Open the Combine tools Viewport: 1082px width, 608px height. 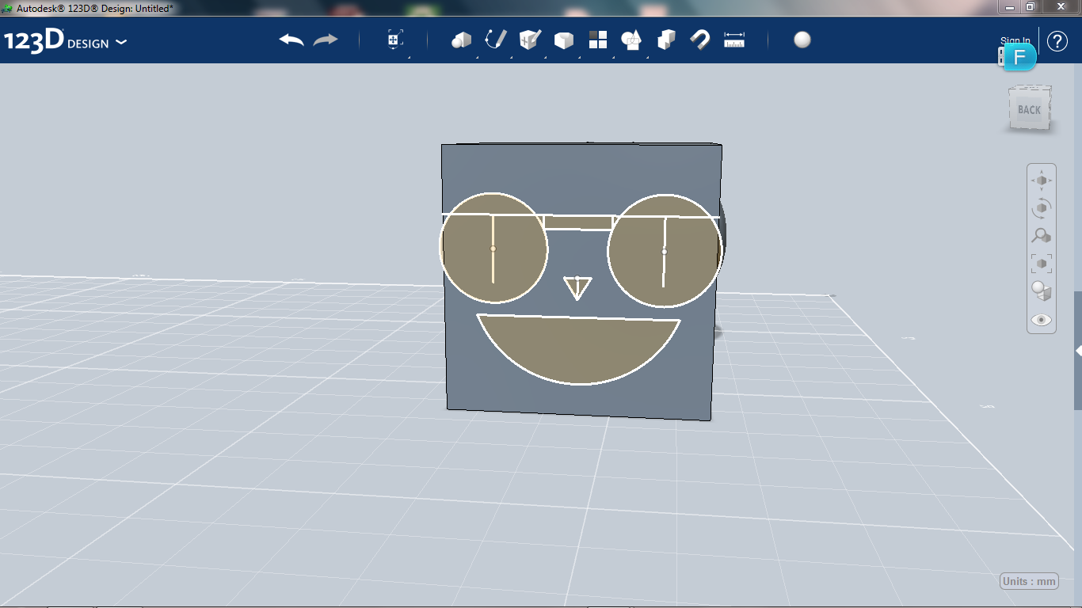tap(666, 40)
